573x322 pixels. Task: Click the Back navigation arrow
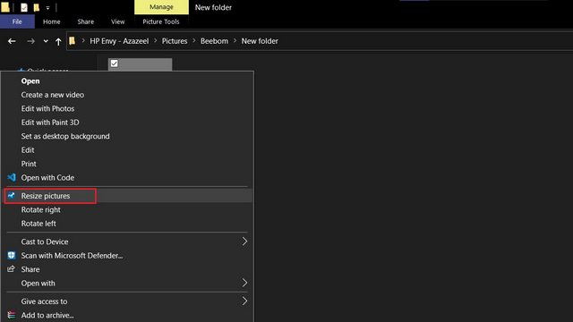(x=12, y=41)
